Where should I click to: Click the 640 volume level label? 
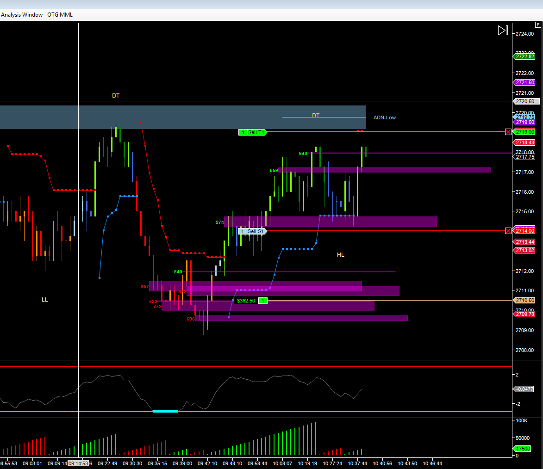tap(303, 154)
